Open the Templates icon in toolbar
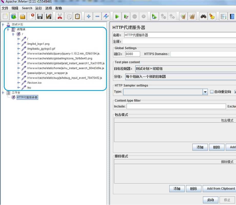Viewport: 236px width, 205px height. (x=14, y=16)
